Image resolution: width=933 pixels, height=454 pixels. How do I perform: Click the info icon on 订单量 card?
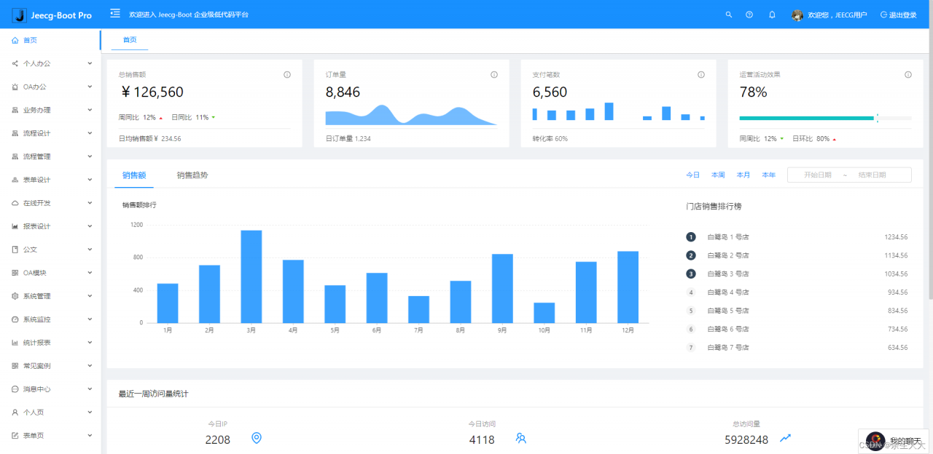[494, 74]
